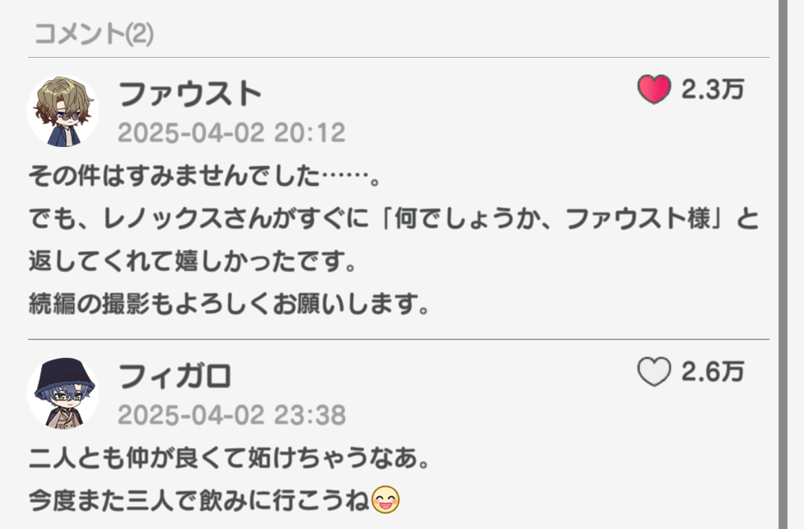
Task: Click the 2.3万 like count
Action: 712,90
